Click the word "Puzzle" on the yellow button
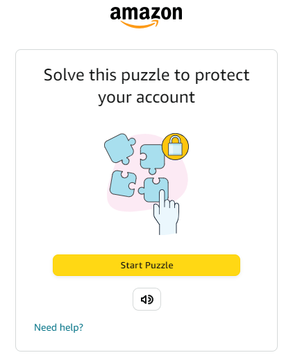 coord(159,266)
